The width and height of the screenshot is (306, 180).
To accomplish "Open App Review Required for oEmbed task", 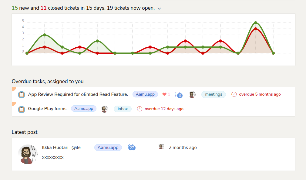I will 78,94.
